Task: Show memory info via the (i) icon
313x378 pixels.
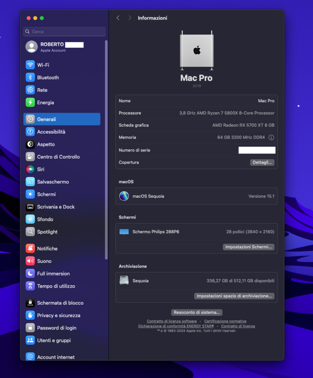Action: pos(271,137)
